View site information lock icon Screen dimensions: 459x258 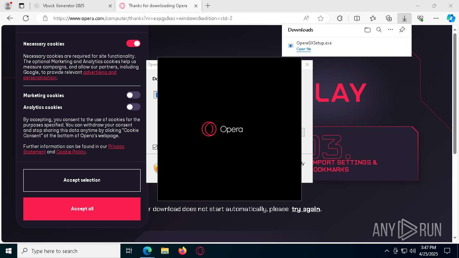coord(45,18)
